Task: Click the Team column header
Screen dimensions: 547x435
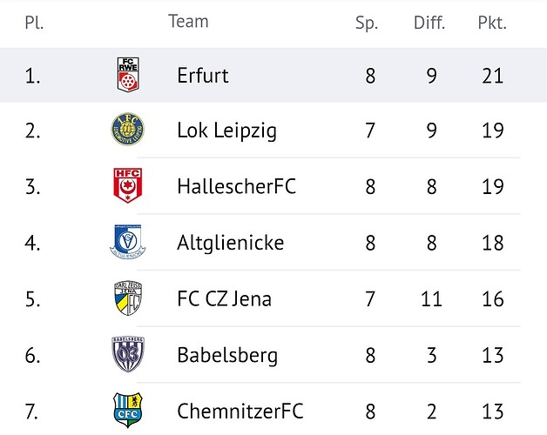Action: click(x=188, y=21)
